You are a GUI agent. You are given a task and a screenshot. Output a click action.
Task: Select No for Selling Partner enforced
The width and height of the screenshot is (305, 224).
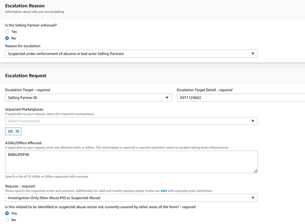click(7, 38)
